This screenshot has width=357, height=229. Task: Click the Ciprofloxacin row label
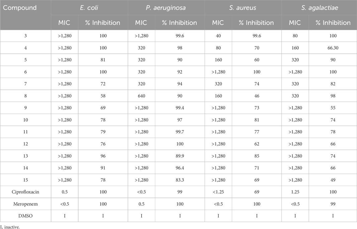(26, 192)
